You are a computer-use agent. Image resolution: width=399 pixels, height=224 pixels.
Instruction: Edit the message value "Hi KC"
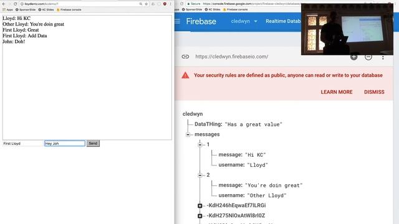pos(255,155)
